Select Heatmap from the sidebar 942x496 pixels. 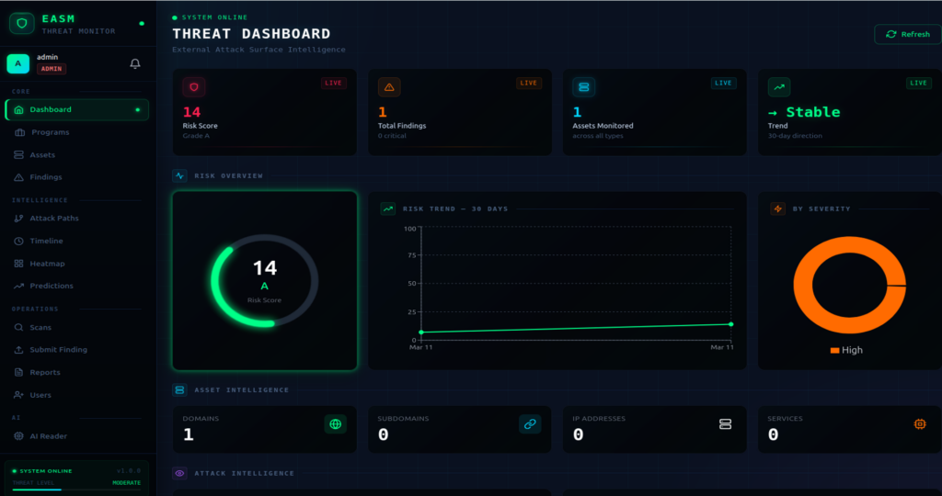point(47,264)
